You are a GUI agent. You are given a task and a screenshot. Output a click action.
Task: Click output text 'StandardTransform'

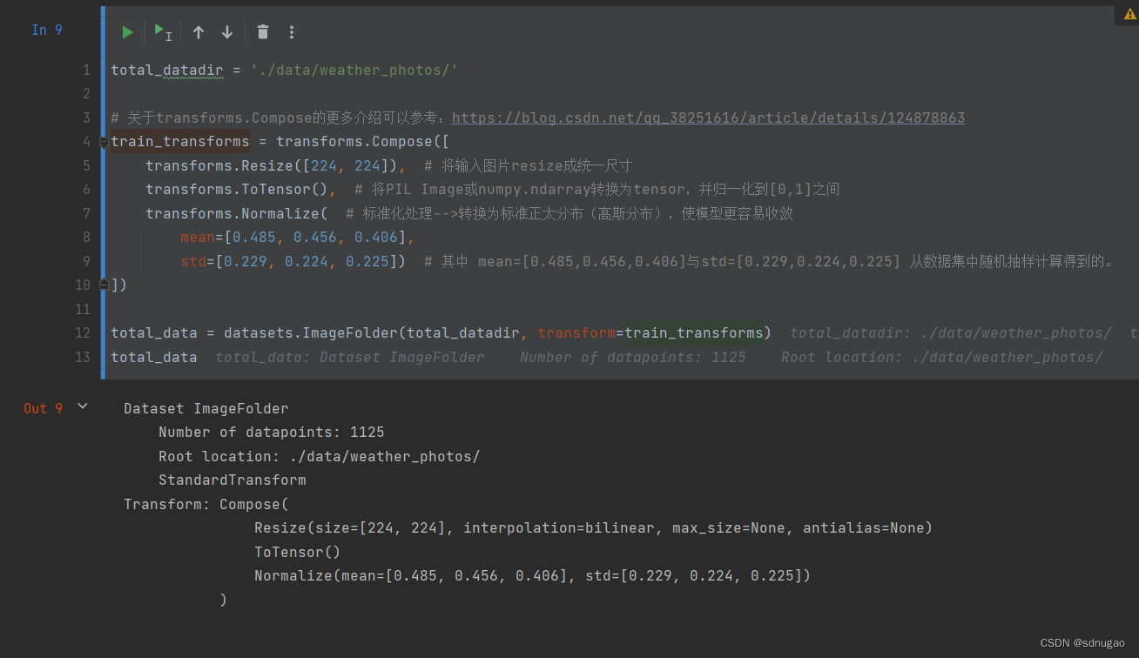point(233,480)
